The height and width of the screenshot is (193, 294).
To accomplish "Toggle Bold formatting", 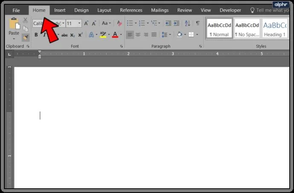I will coord(36,35).
